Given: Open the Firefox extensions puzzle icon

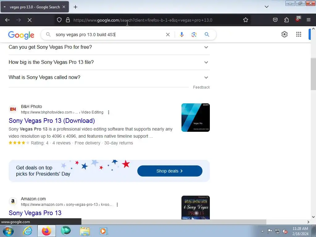Looking at the screenshot, I should coord(286,20).
